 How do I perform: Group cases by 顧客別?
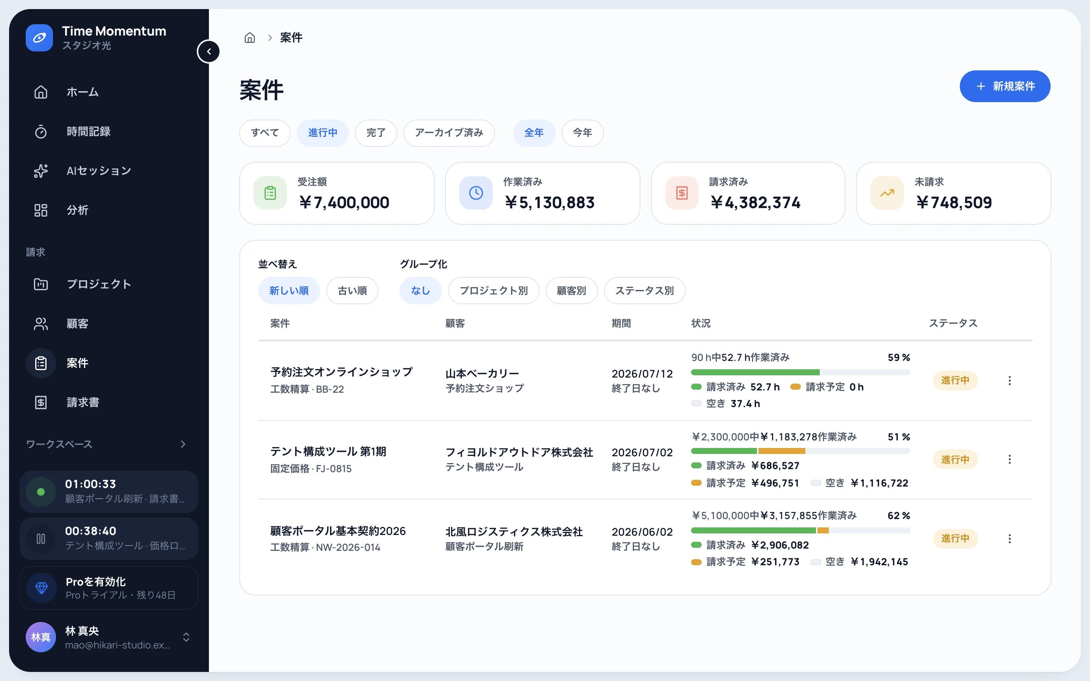coord(571,291)
